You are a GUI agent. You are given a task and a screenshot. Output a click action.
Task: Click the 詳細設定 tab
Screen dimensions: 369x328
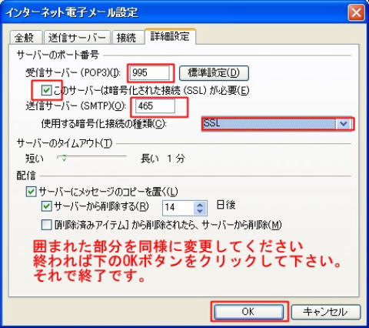tap(170, 36)
